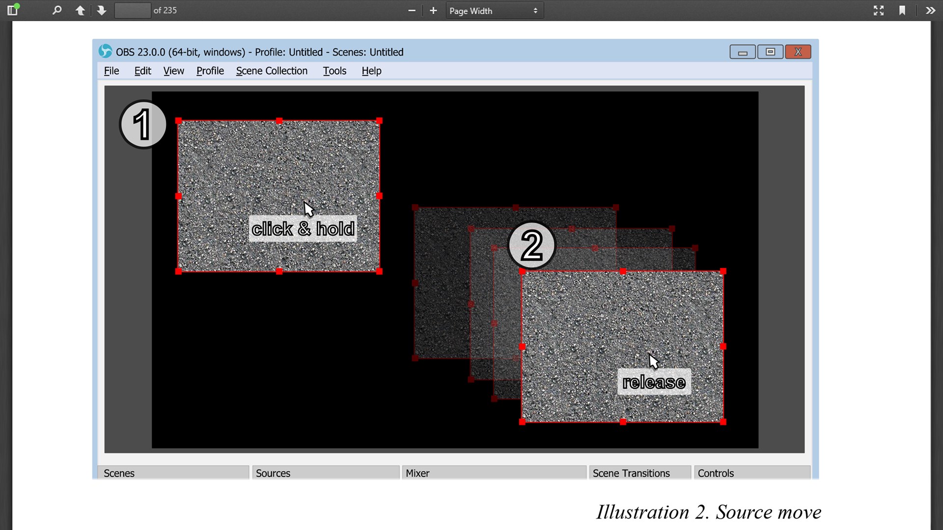Toggle the PDF viewer sidebar
The width and height of the screenshot is (943, 530).
[x=13, y=10]
